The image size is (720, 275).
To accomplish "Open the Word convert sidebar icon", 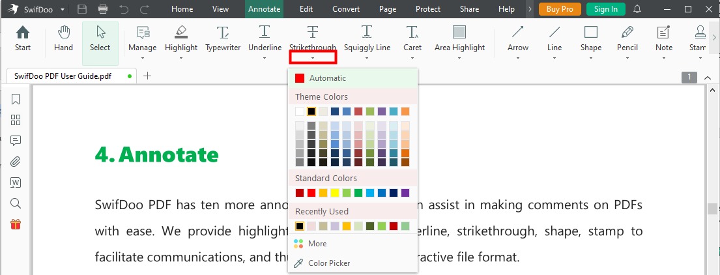I will pos(16,182).
